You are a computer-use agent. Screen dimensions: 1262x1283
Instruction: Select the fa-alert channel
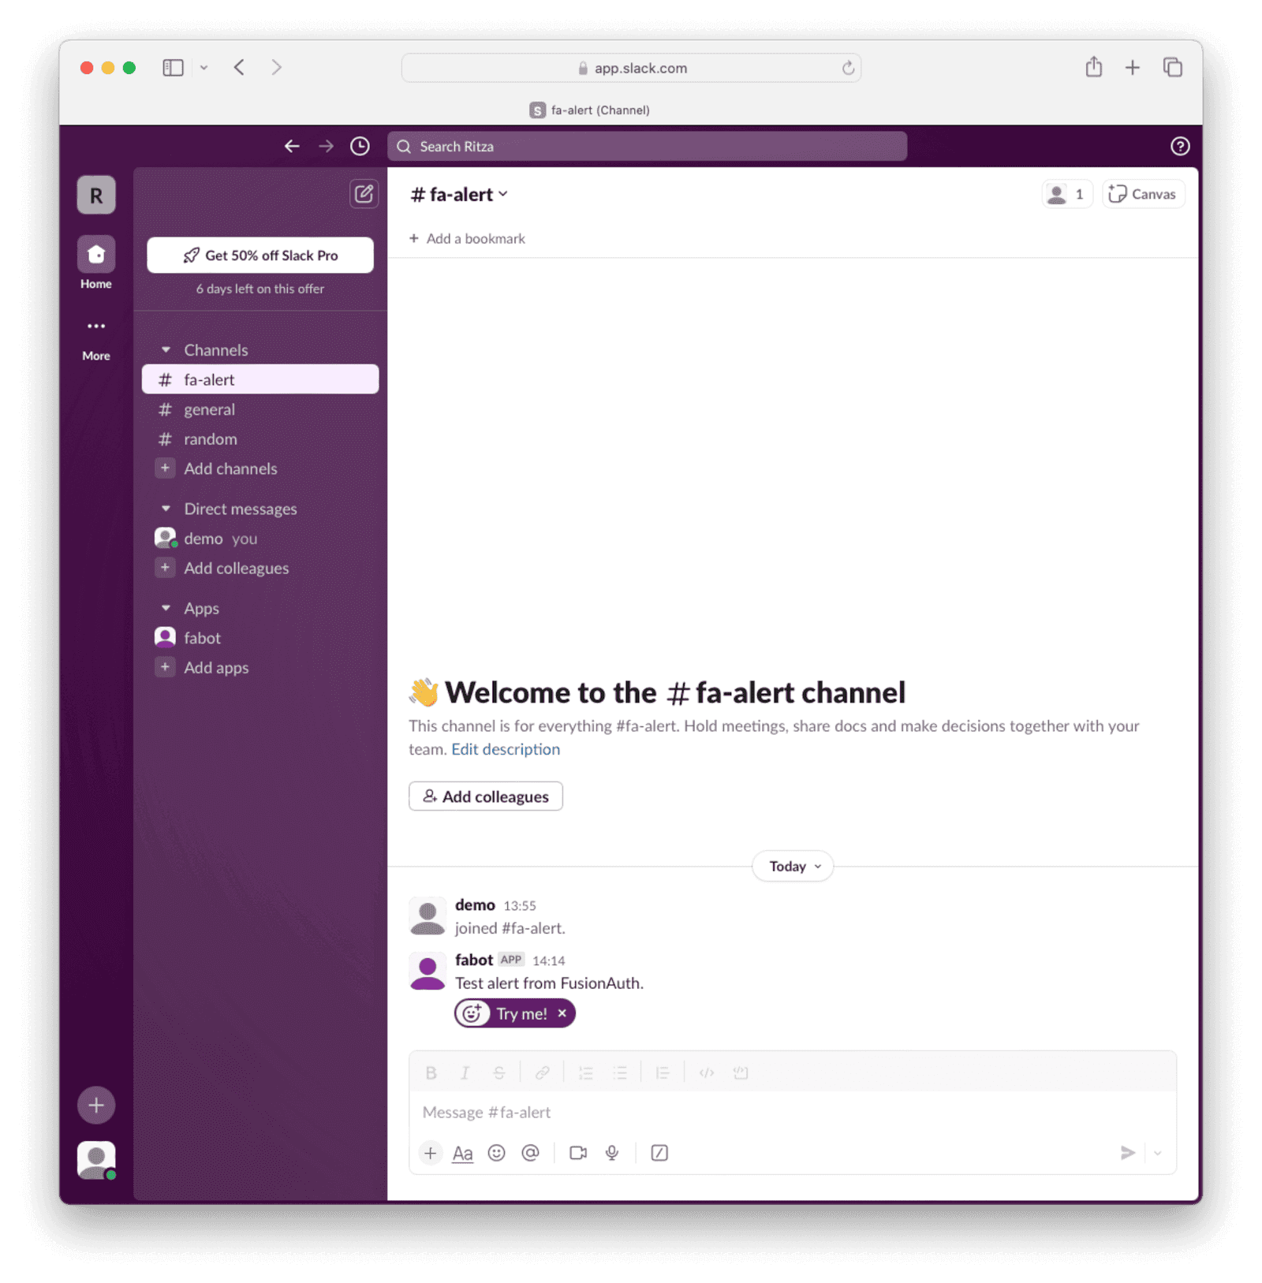point(260,379)
